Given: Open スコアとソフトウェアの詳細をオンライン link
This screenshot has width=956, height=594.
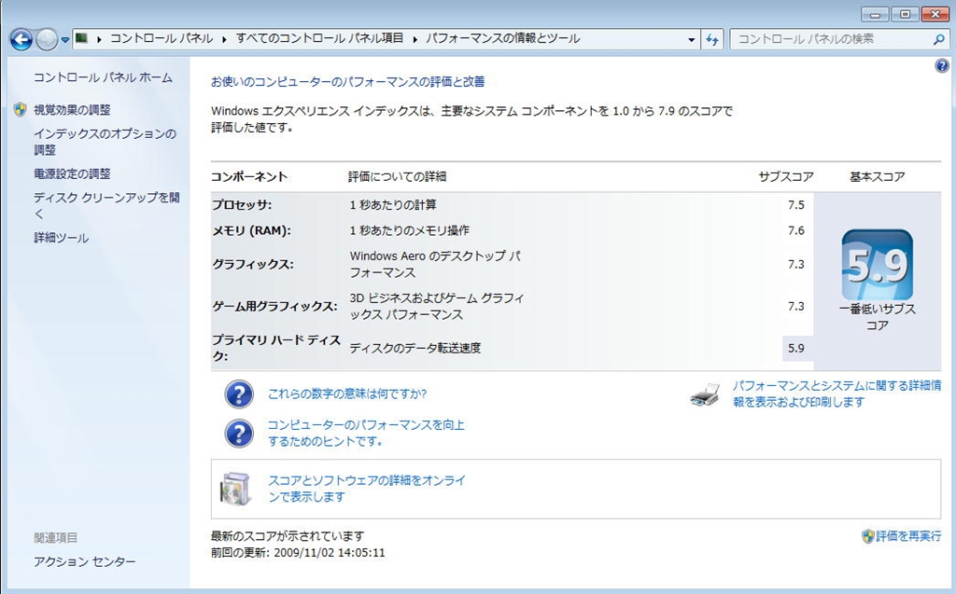Looking at the screenshot, I should 367,489.
